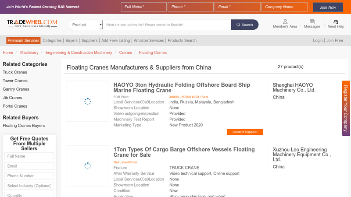
Task: Click Quantity field in quotes form
Action: (x=29, y=195)
